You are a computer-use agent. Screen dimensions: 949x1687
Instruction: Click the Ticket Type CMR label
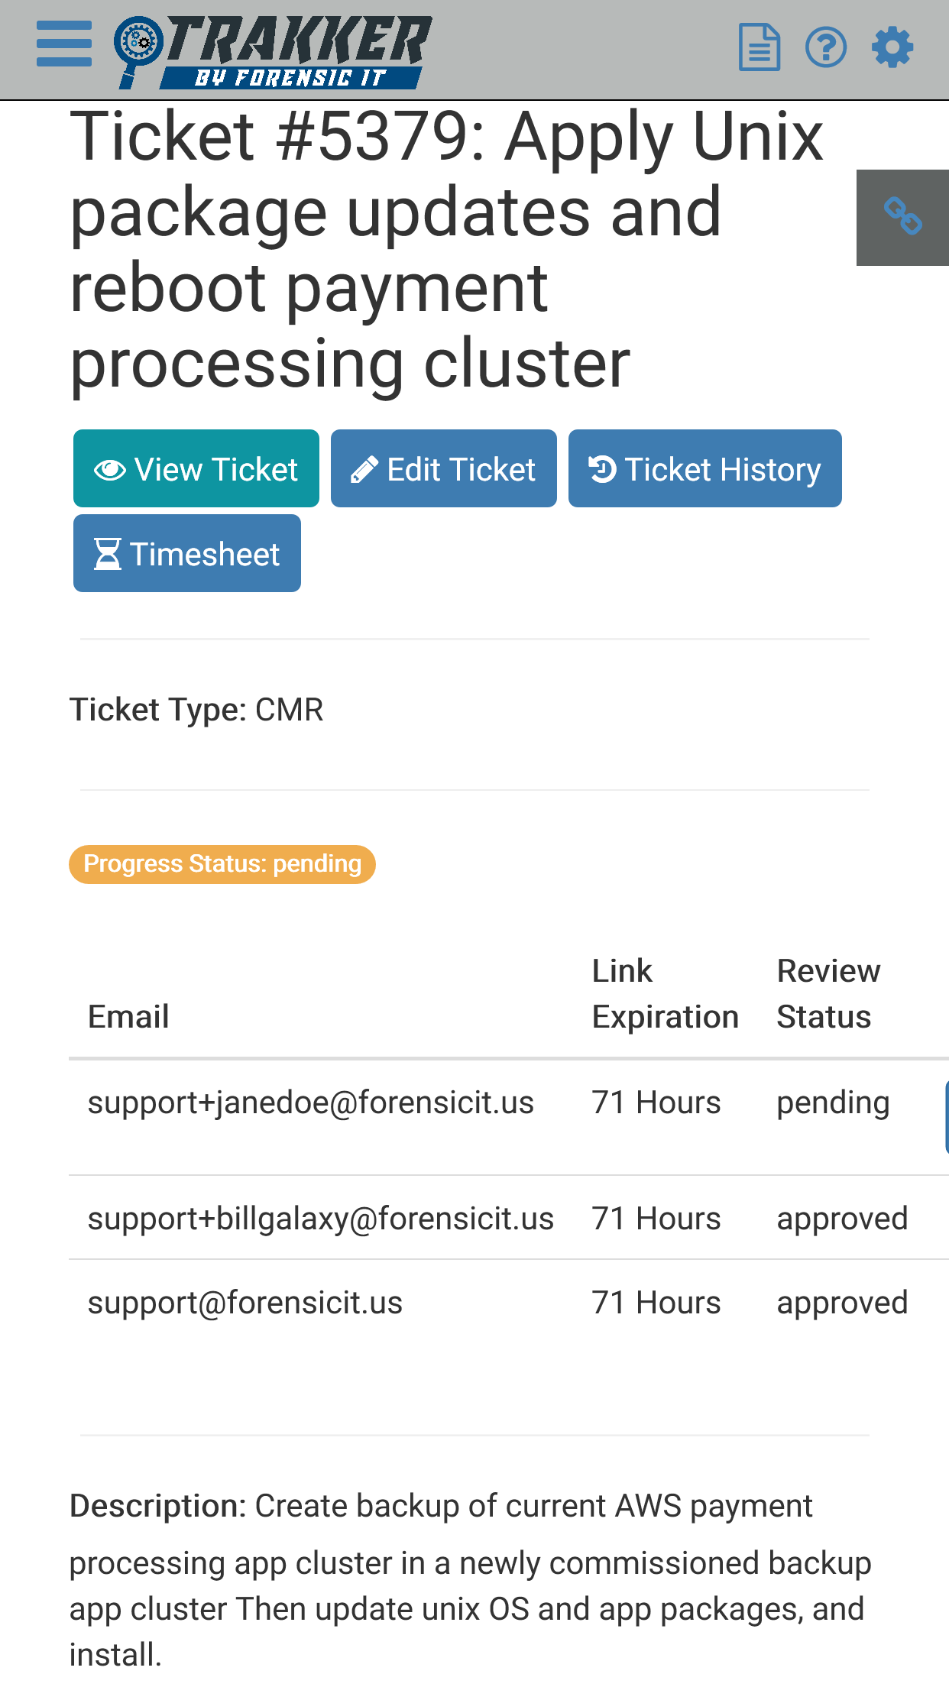tap(196, 710)
